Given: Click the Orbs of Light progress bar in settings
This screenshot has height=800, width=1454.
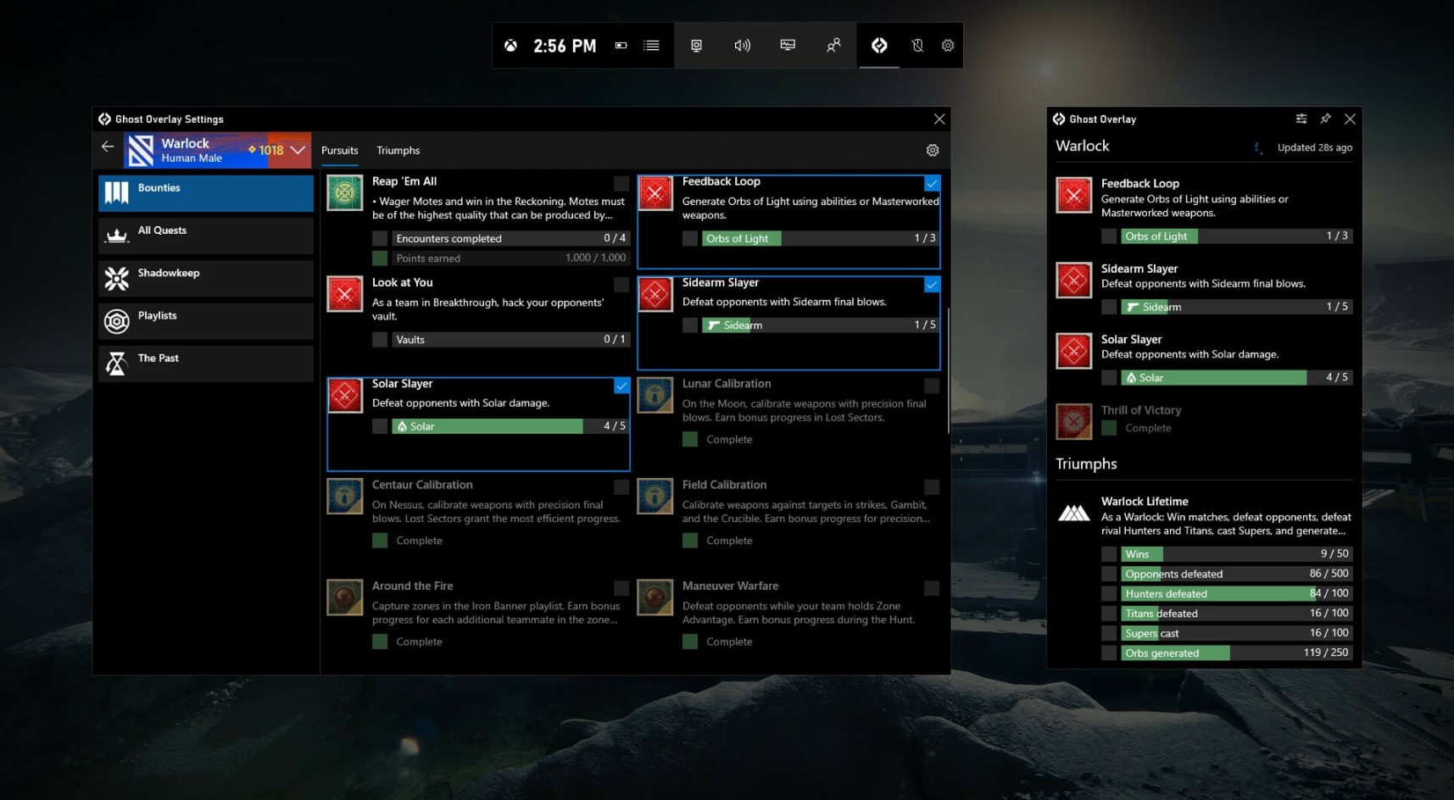Looking at the screenshot, I should (821, 238).
